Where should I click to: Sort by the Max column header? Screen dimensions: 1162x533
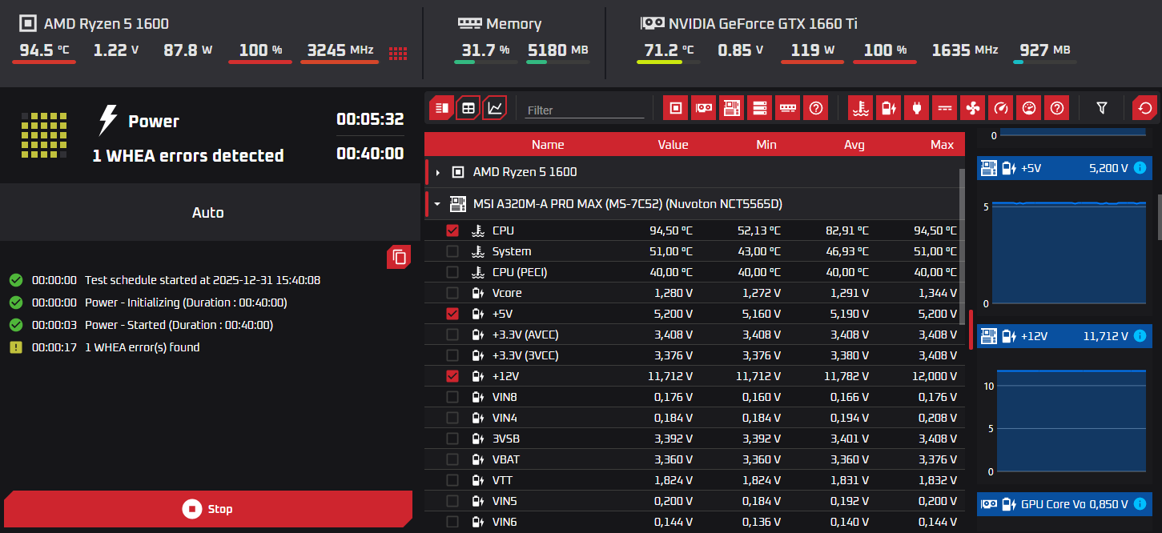[x=942, y=145]
